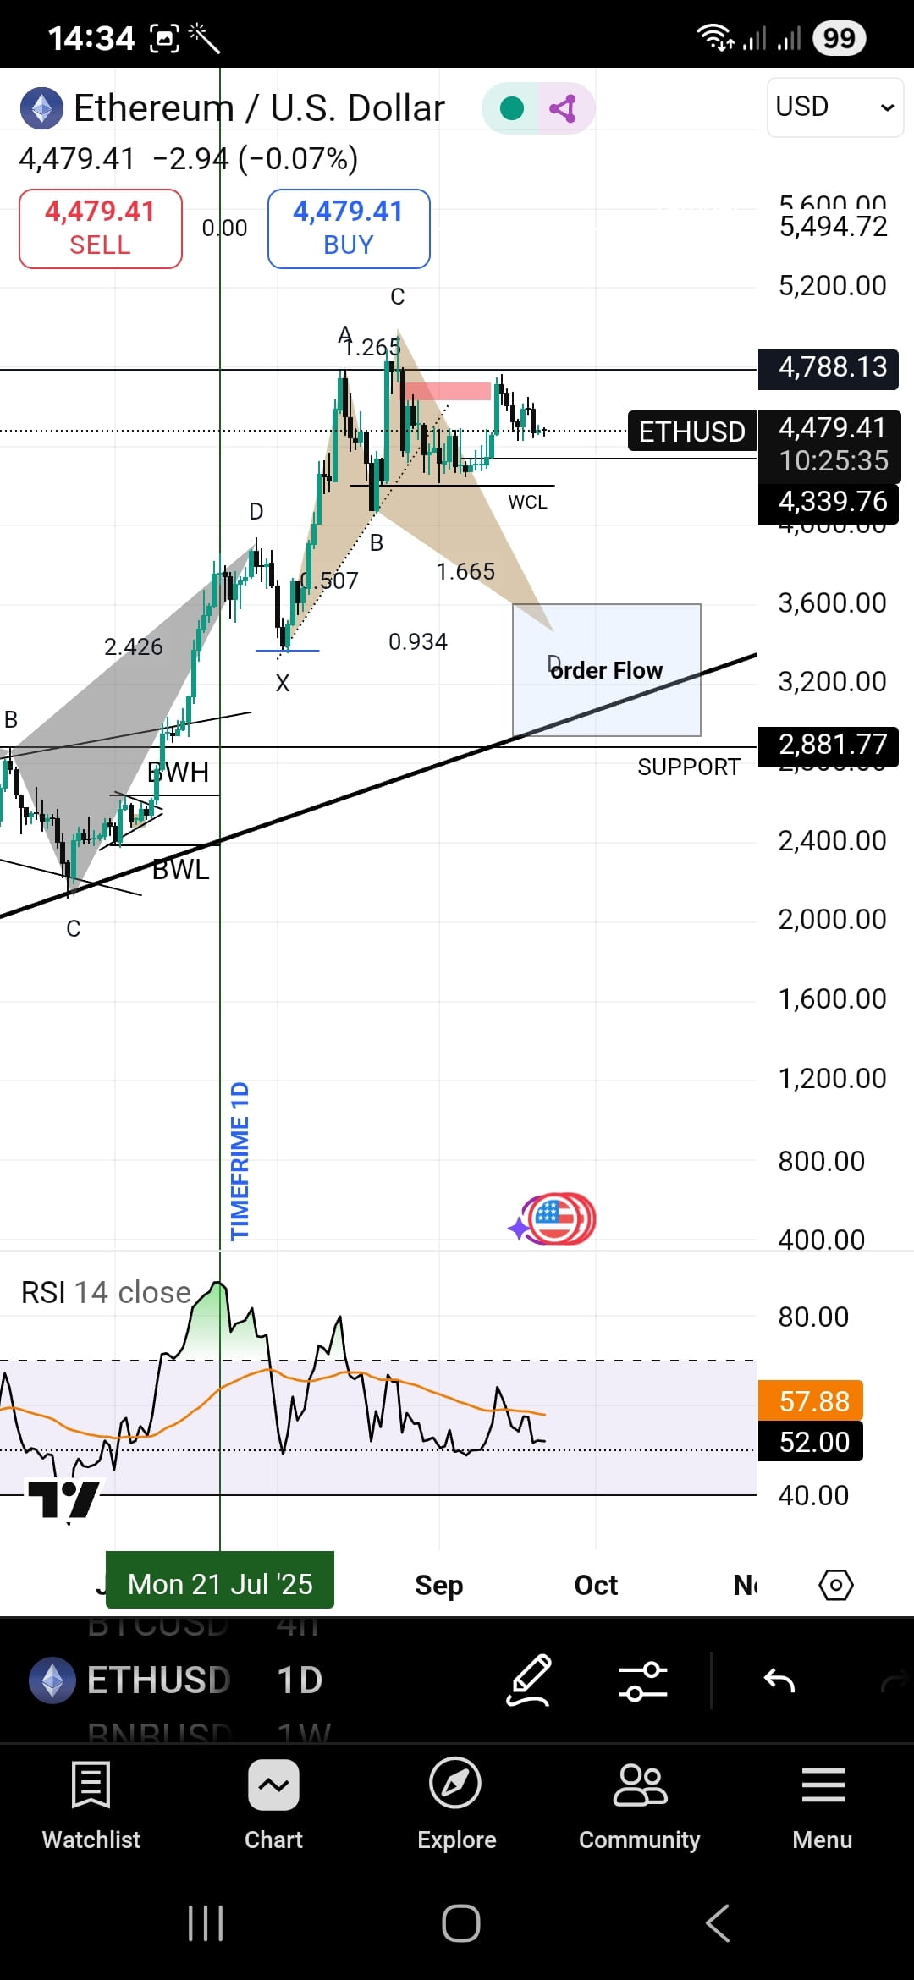Viewport: 914px width, 1980px height.
Task: Tap the TIMEFRIME 1D vertical text
Action: [240, 1160]
